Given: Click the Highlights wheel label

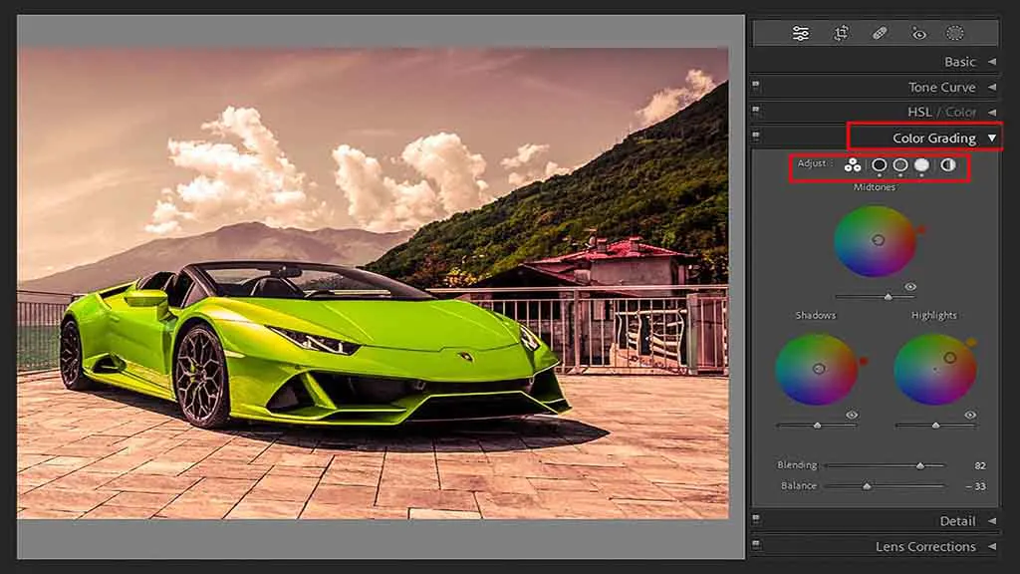Looking at the screenshot, I should click(x=934, y=315).
